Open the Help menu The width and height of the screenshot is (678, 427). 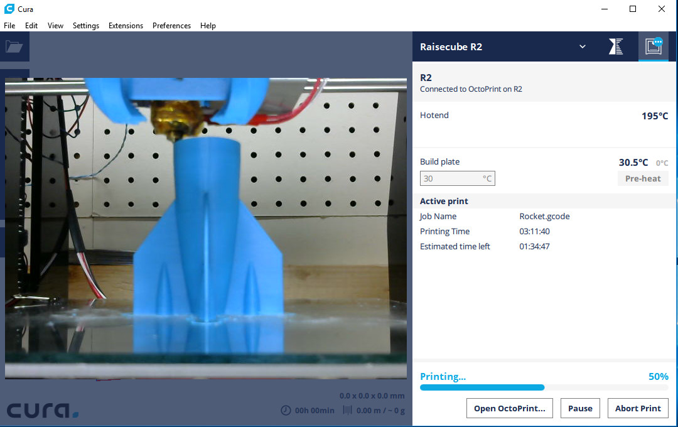(208, 26)
